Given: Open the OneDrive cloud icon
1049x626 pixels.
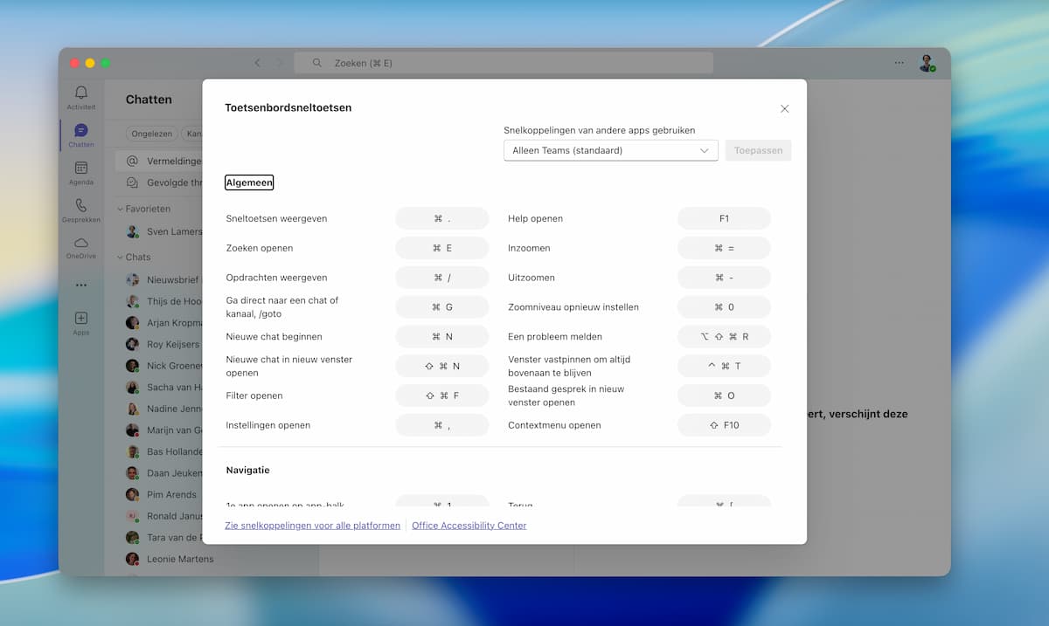Looking at the screenshot, I should click(80, 244).
